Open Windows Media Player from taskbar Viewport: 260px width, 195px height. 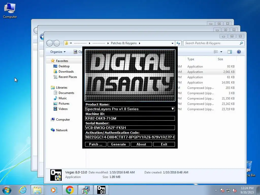click(53, 190)
